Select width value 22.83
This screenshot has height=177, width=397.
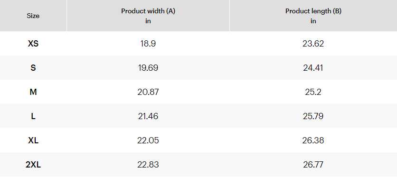coord(148,165)
